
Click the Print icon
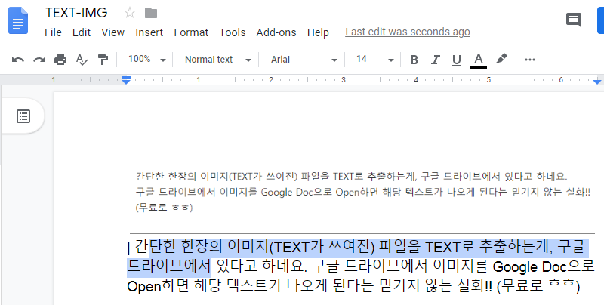60,60
